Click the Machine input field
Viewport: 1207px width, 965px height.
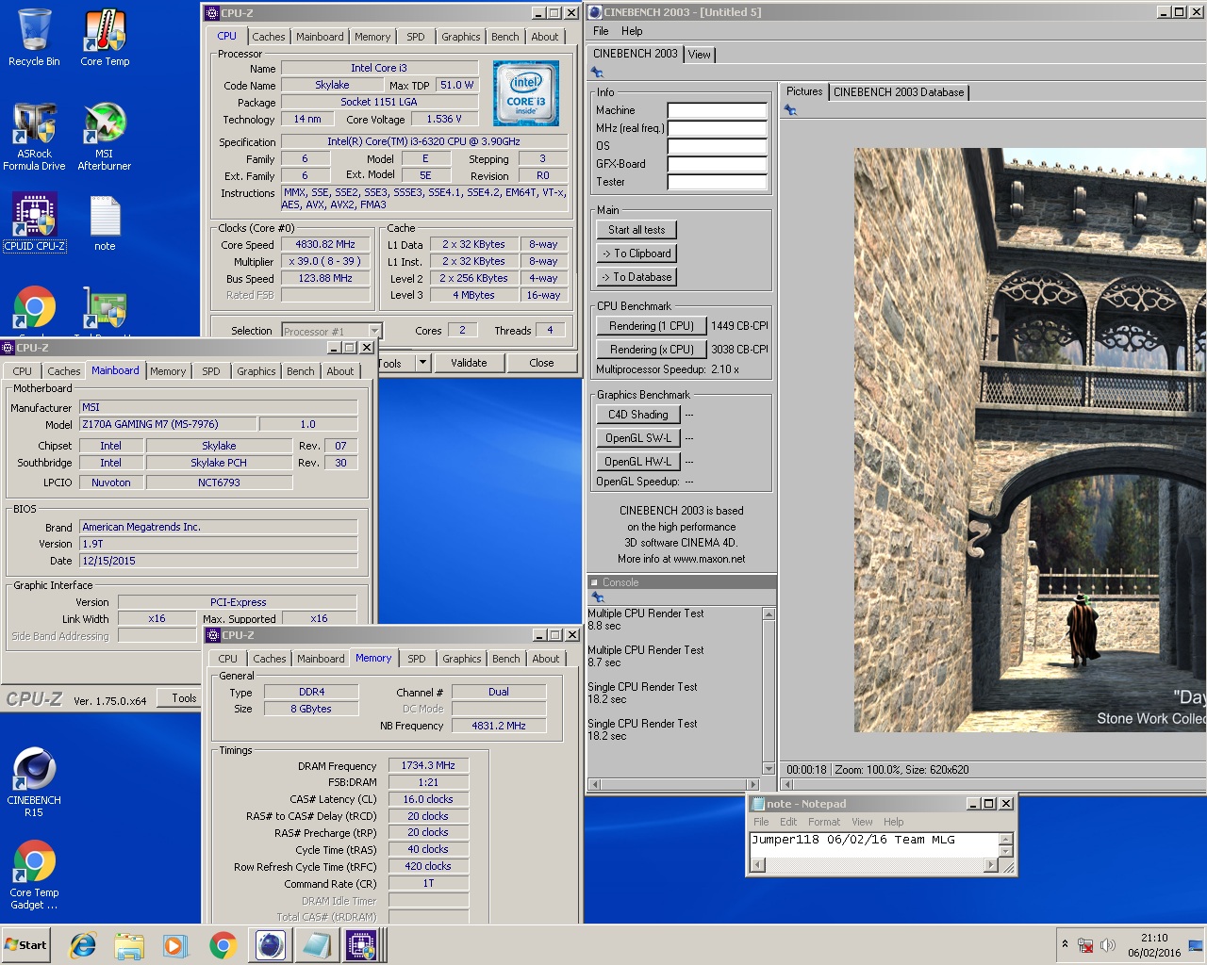[717, 110]
